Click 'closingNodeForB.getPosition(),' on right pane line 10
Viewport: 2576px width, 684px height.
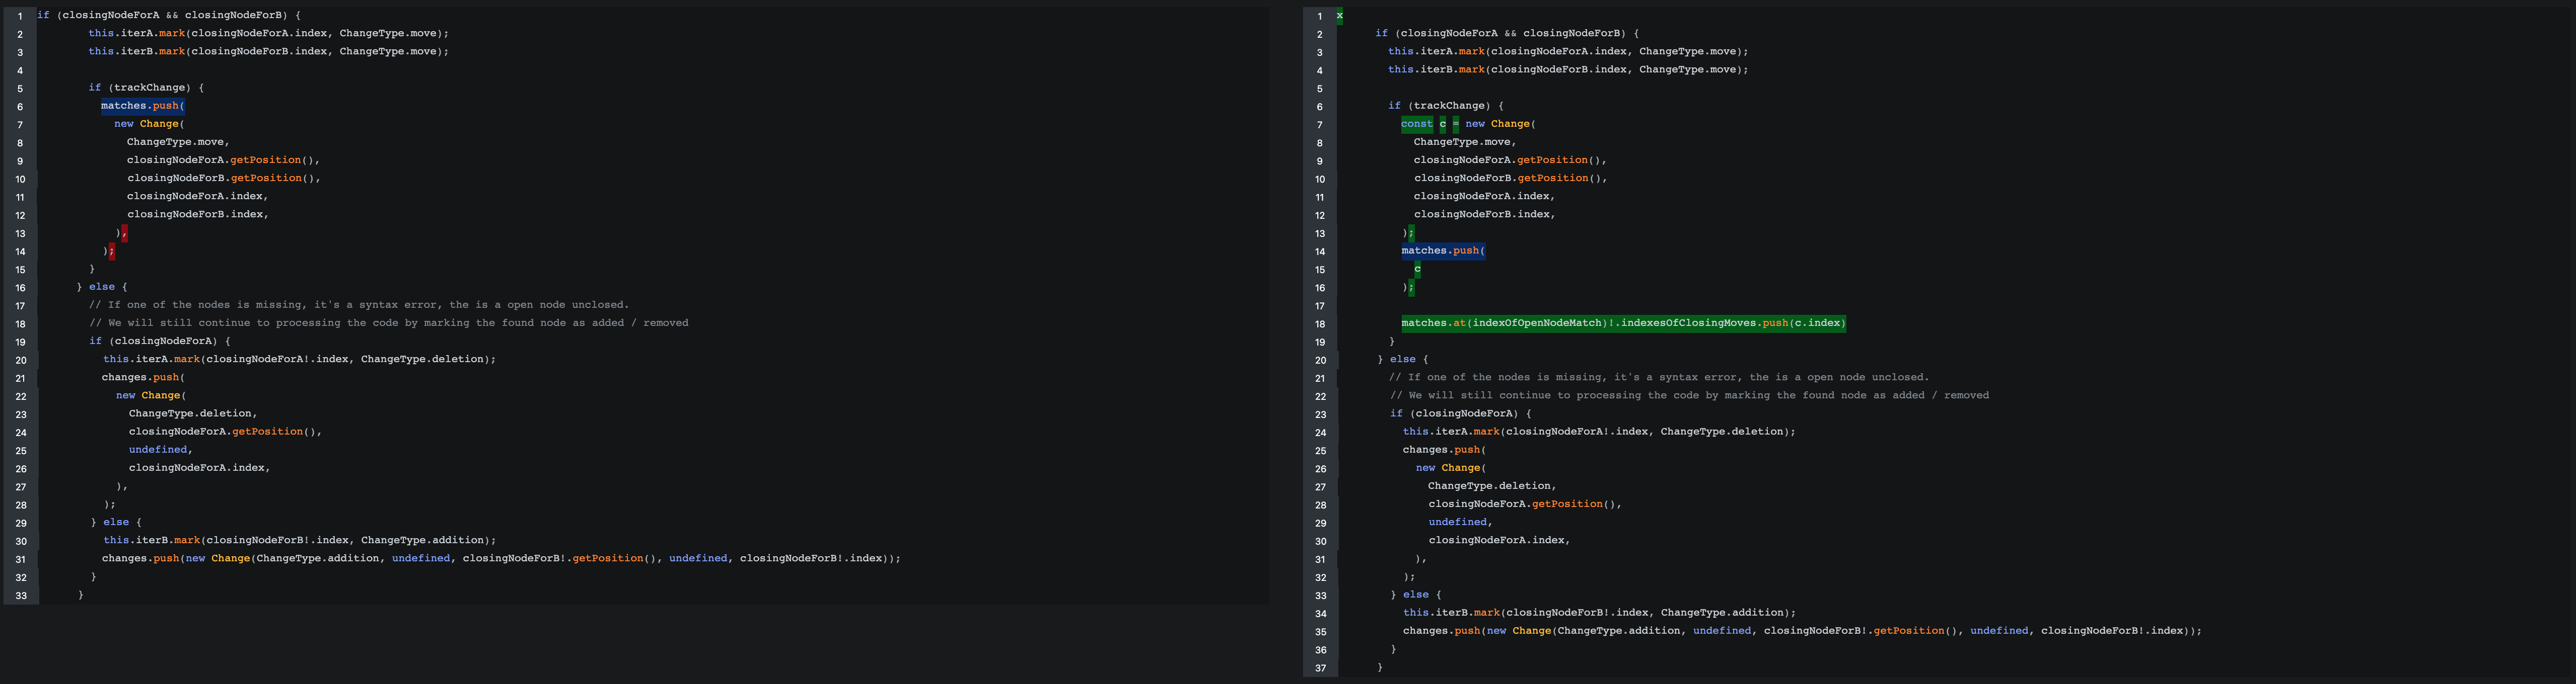1511,178
